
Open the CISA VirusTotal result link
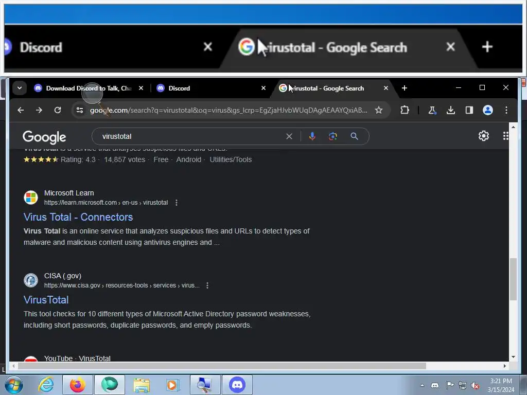46,300
